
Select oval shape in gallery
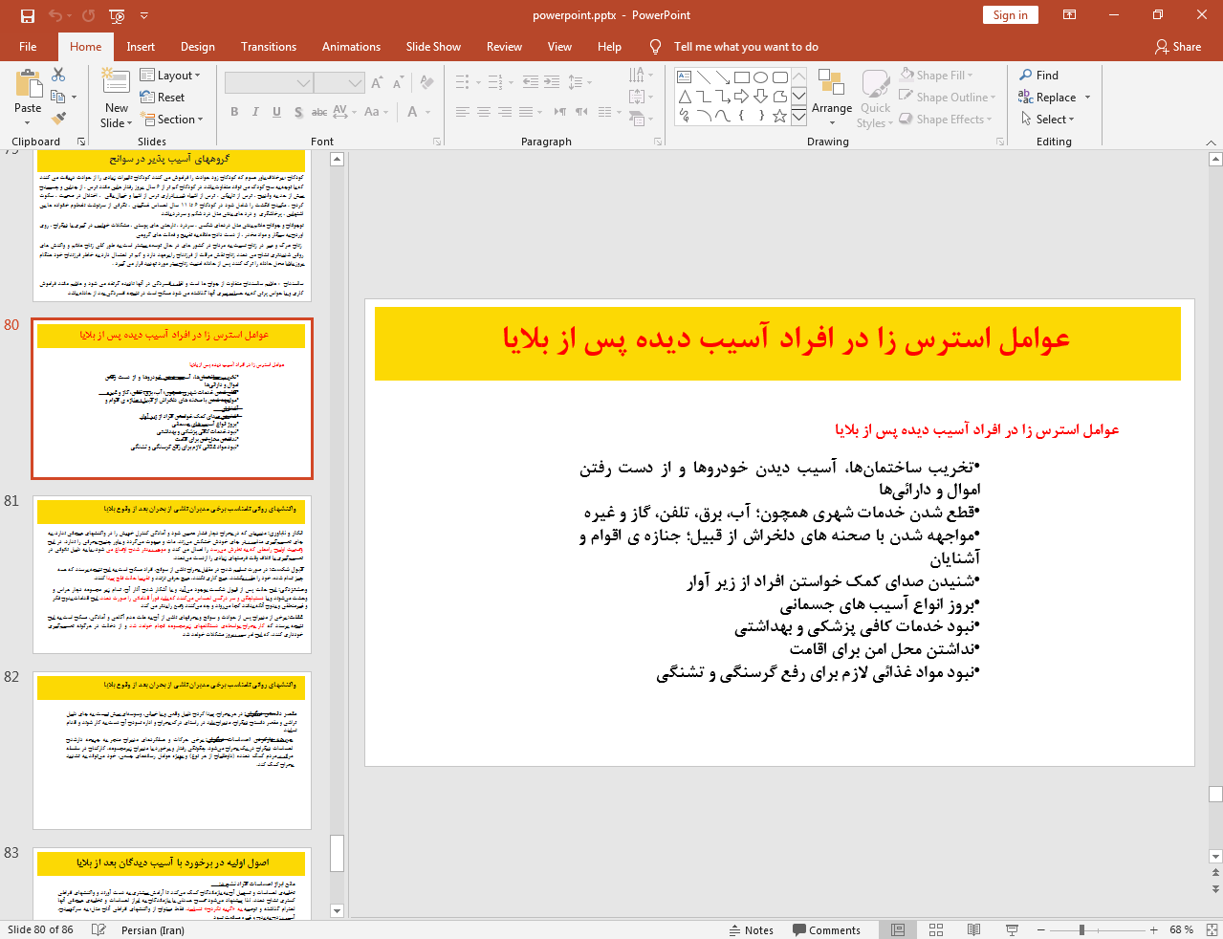[x=761, y=77]
